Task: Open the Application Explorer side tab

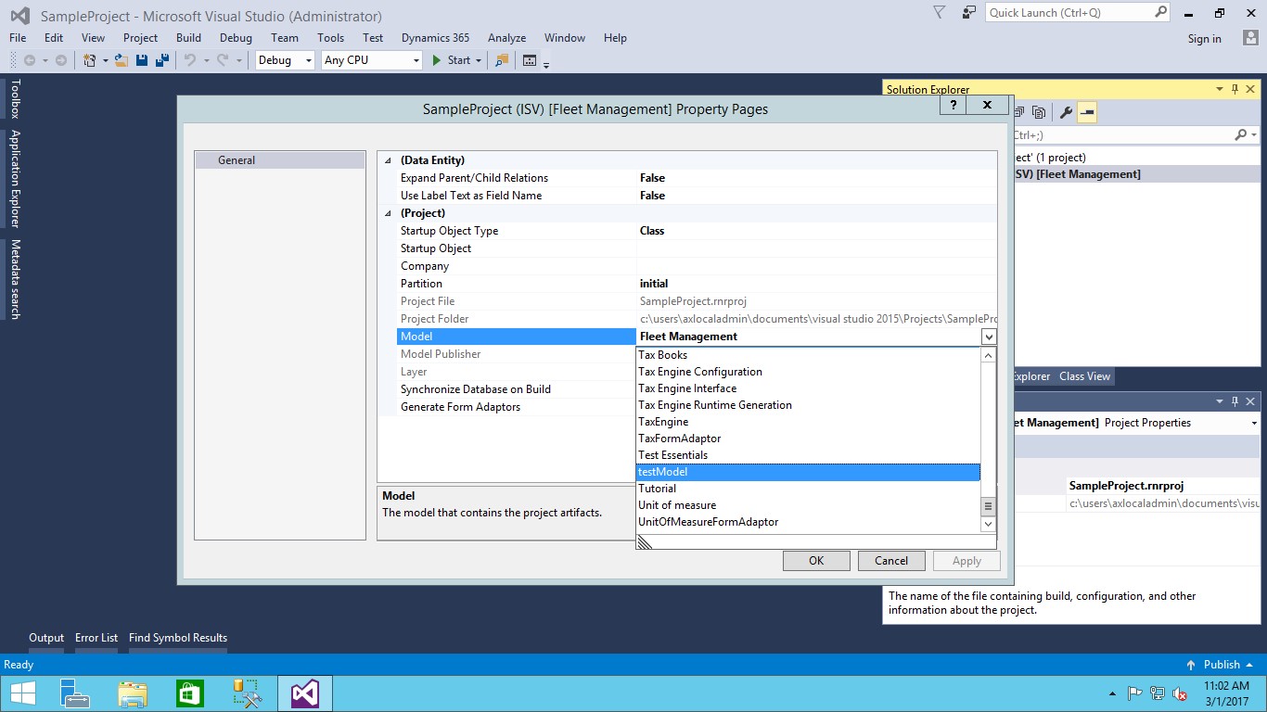Action: [15, 179]
